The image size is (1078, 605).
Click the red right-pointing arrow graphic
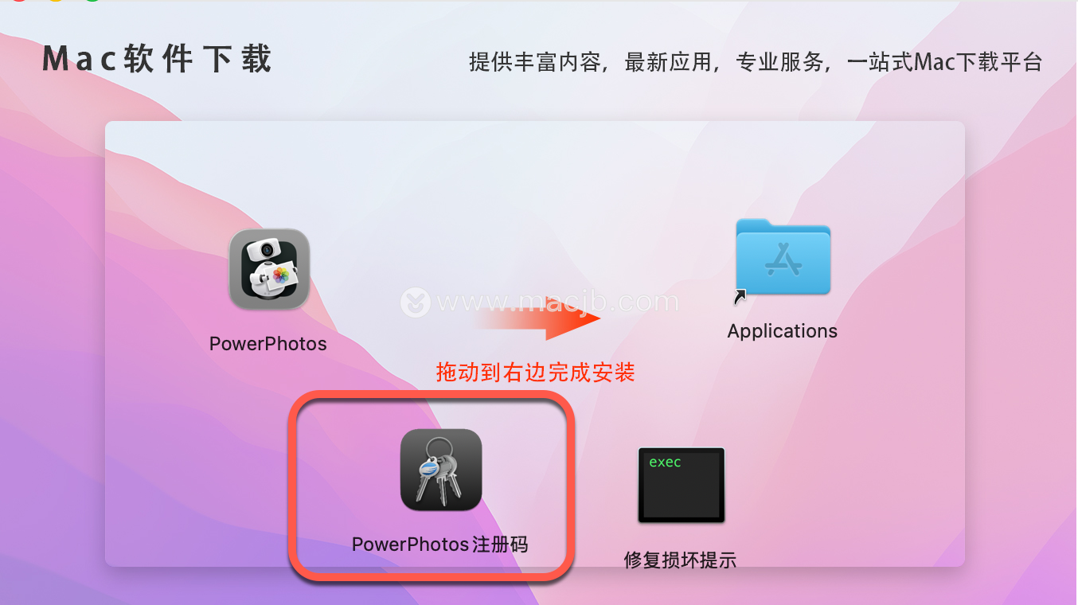tap(537, 319)
